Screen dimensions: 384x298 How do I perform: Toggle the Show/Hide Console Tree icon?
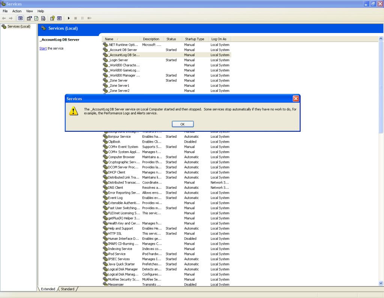click(x=20, y=18)
